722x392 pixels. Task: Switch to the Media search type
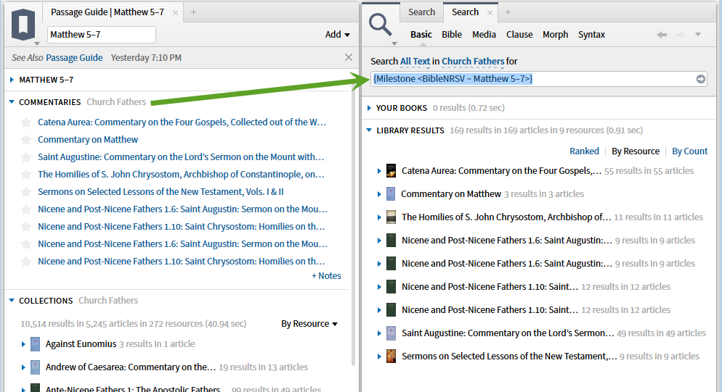click(x=484, y=35)
